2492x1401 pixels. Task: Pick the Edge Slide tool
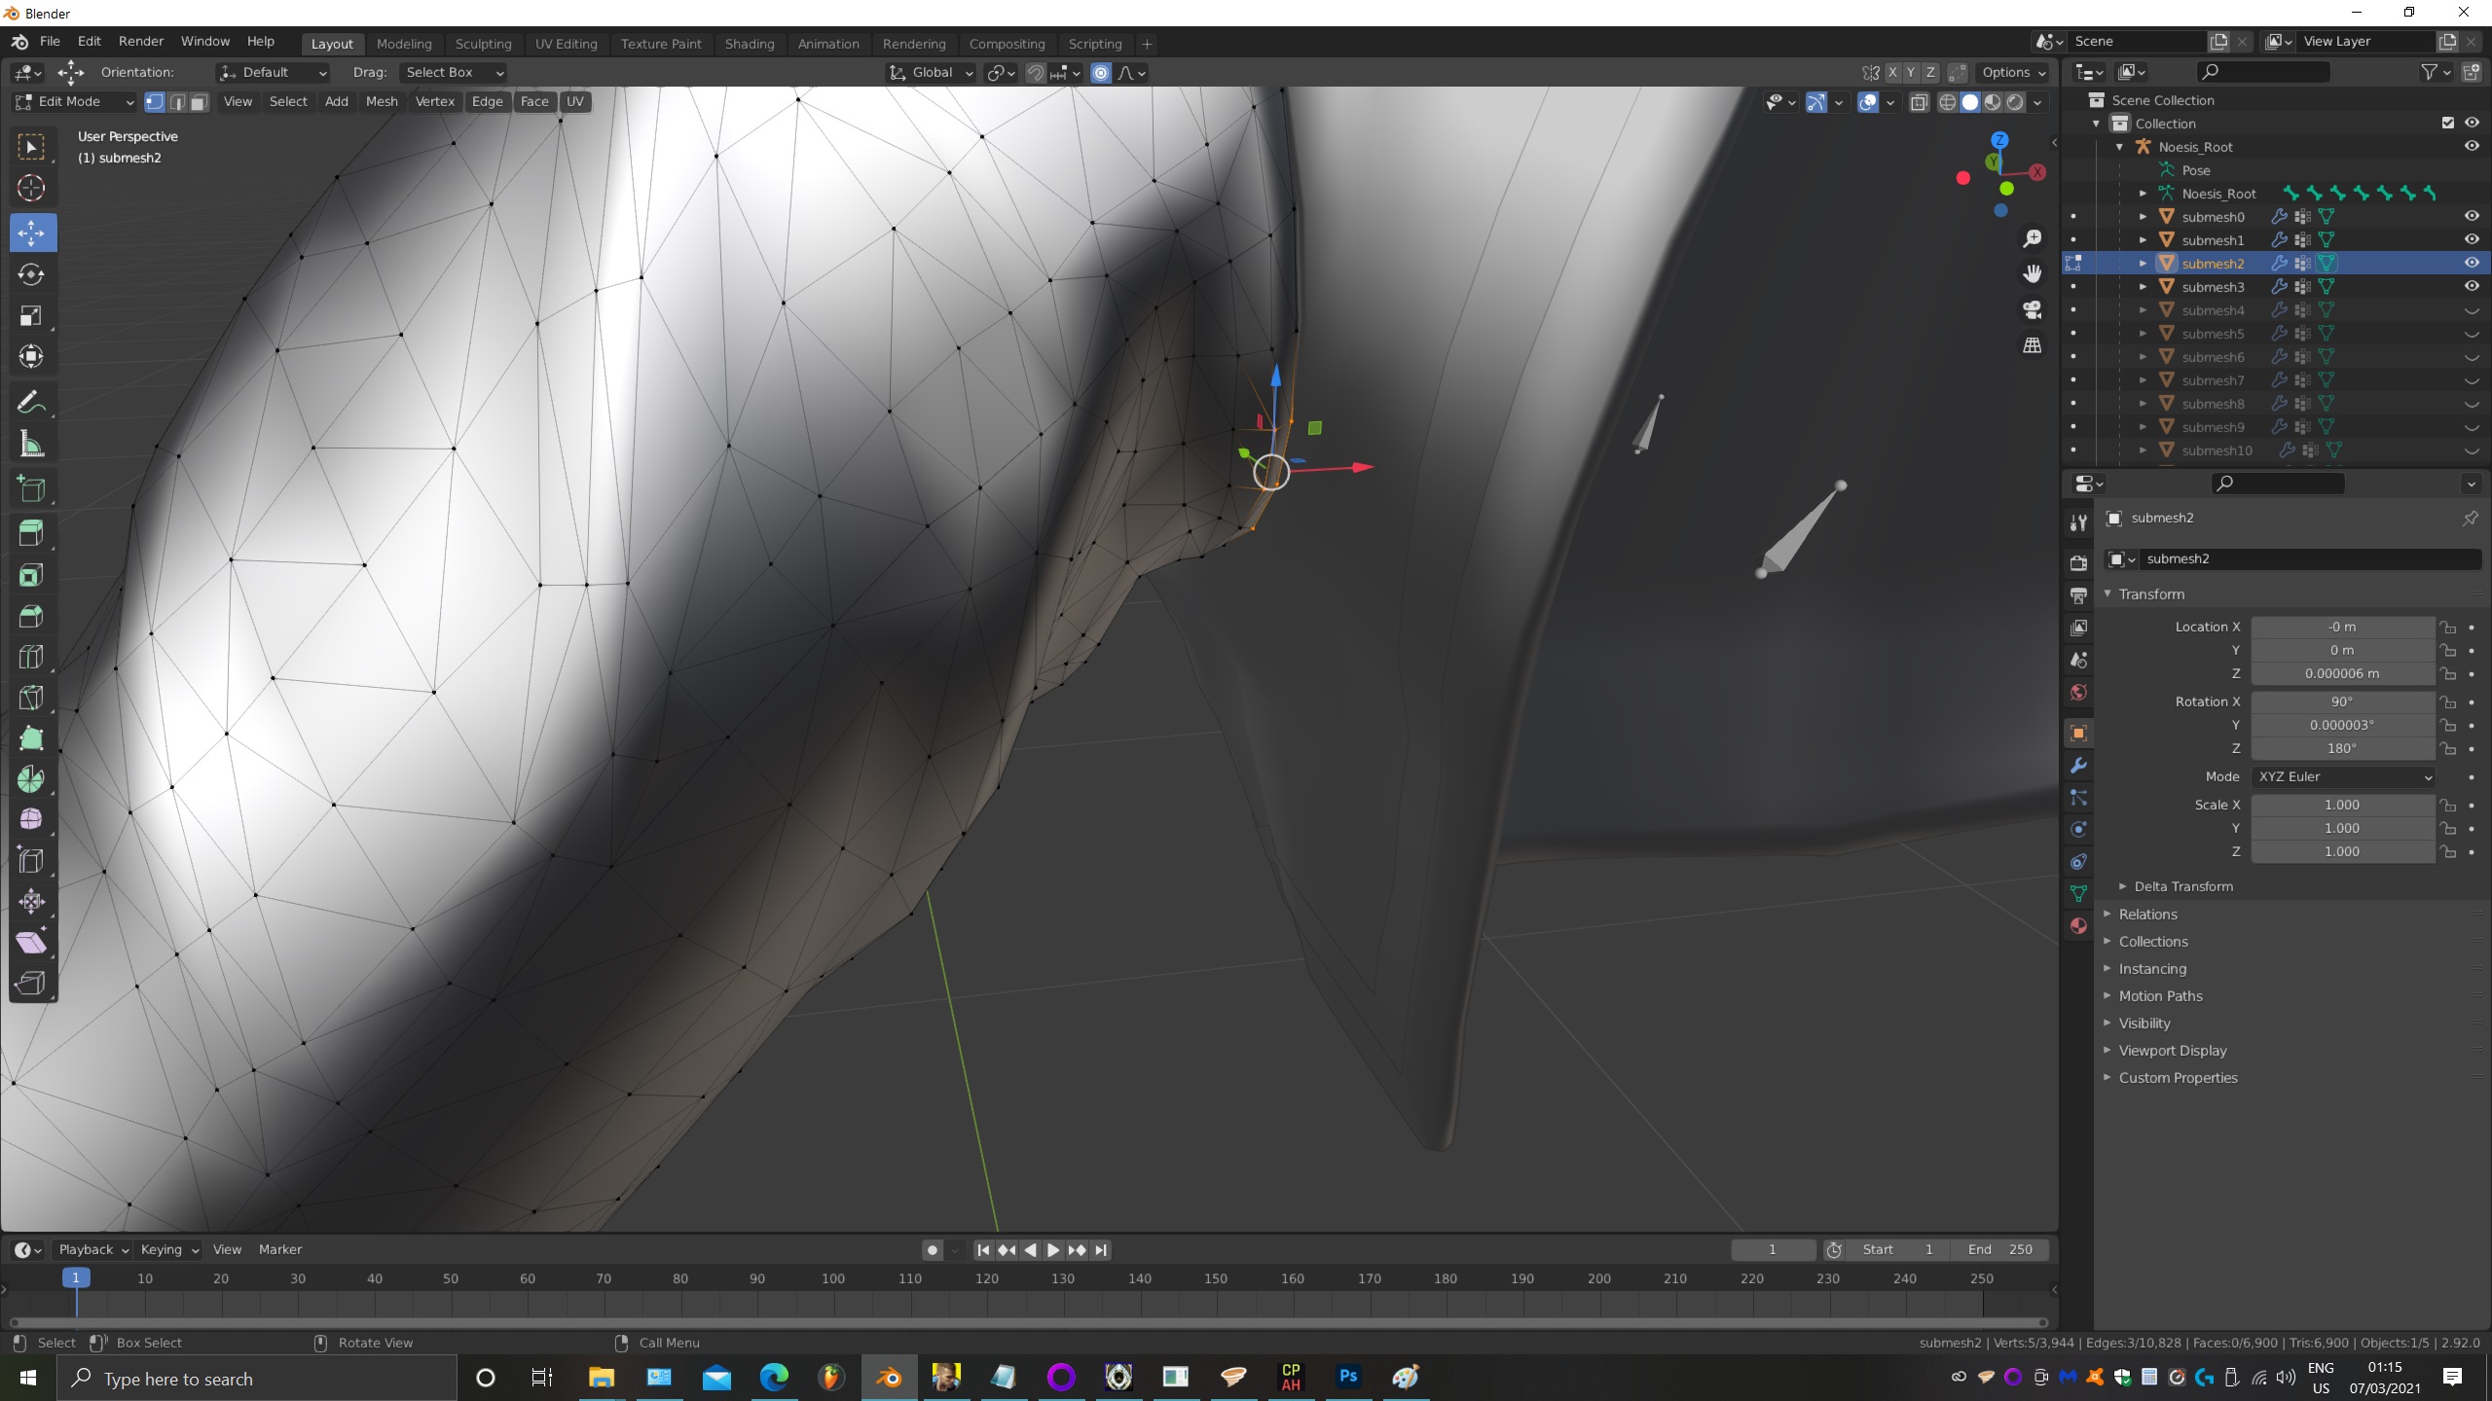[x=31, y=861]
